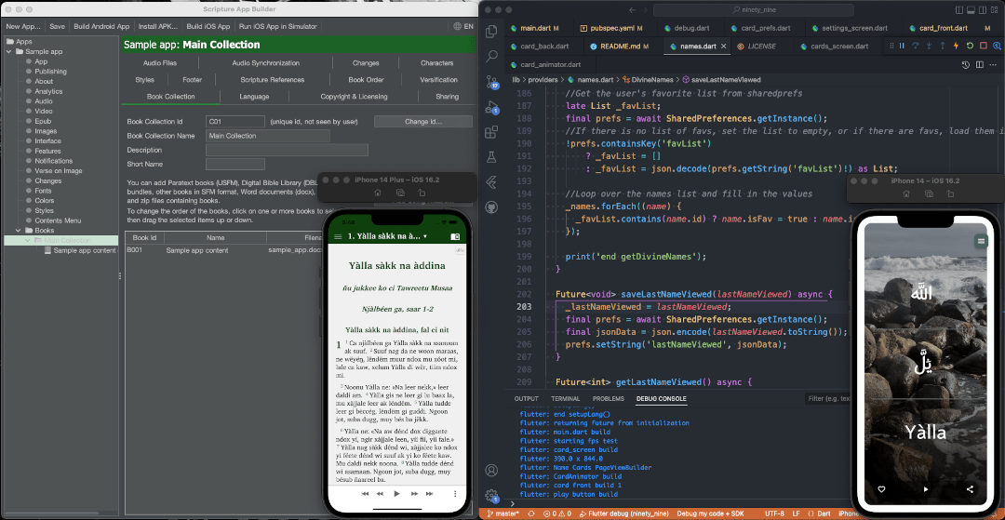This screenshot has width=1005, height=520.
Task: Click the Change Id... button
Action: [x=423, y=122]
